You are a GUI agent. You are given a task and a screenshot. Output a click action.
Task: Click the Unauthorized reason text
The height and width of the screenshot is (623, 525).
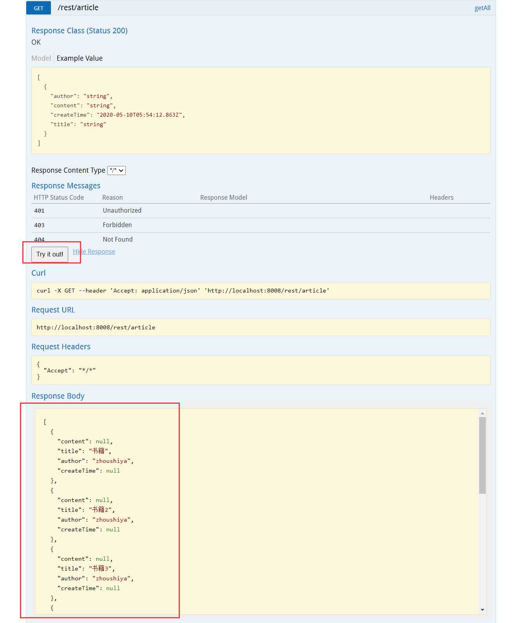122,210
